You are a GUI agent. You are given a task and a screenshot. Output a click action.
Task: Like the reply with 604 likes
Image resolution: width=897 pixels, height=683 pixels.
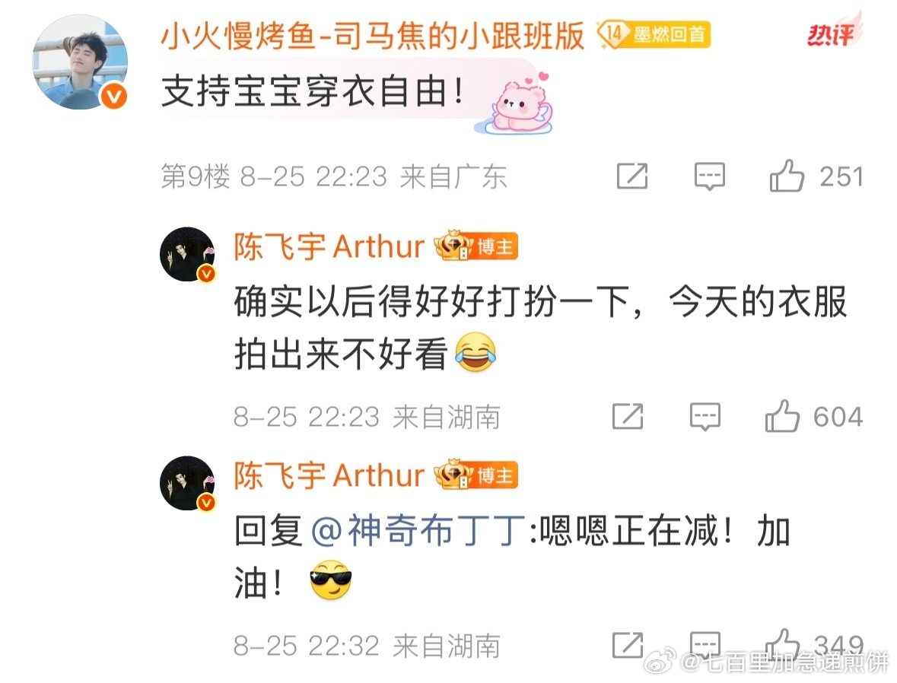tap(782, 416)
